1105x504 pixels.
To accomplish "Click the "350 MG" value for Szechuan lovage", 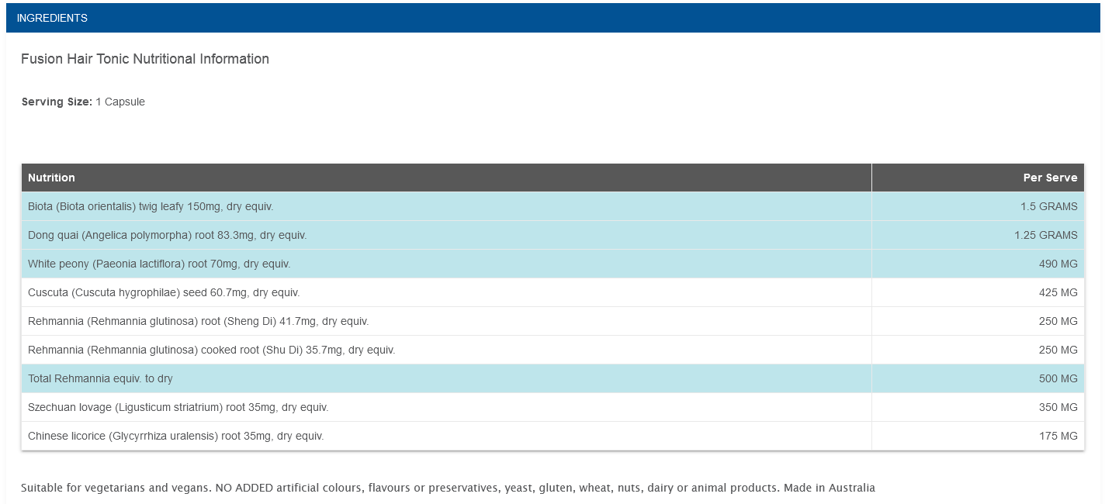I will 1058,407.
